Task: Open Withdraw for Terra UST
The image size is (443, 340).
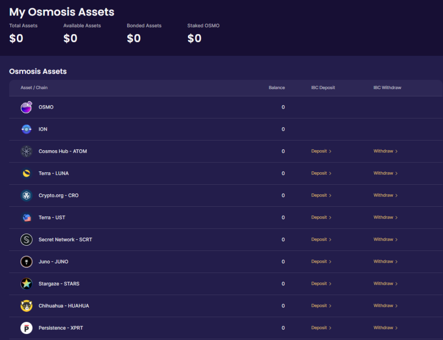Action: 385,218
